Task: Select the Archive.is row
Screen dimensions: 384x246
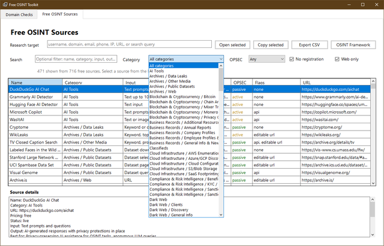Action: coord(190,180)
